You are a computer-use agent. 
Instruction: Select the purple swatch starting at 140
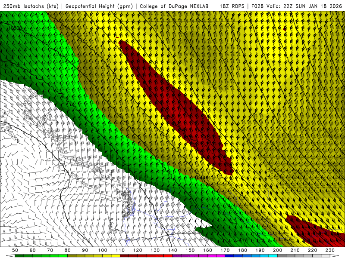177,256
